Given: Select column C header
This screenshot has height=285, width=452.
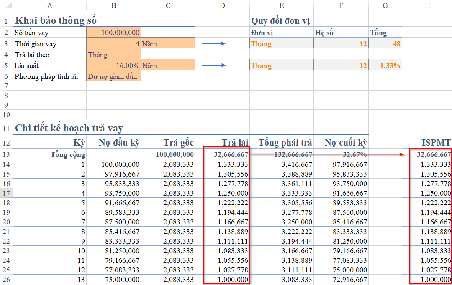Looking at the screenshot, I should click(x=168, y=5).
